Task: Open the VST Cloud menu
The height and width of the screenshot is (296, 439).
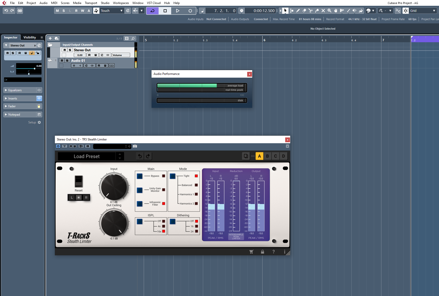Action: point(154,3)
